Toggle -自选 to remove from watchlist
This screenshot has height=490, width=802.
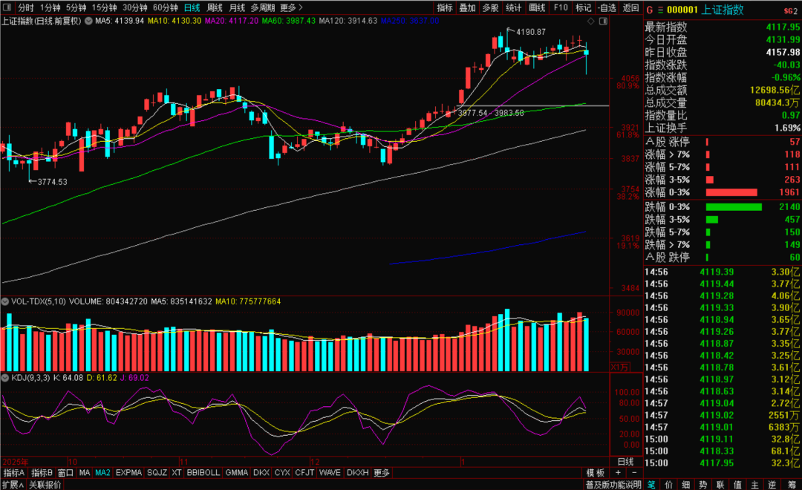click(x=607, y=7)
